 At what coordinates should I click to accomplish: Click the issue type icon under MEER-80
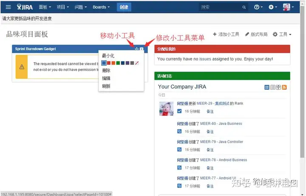179,131
